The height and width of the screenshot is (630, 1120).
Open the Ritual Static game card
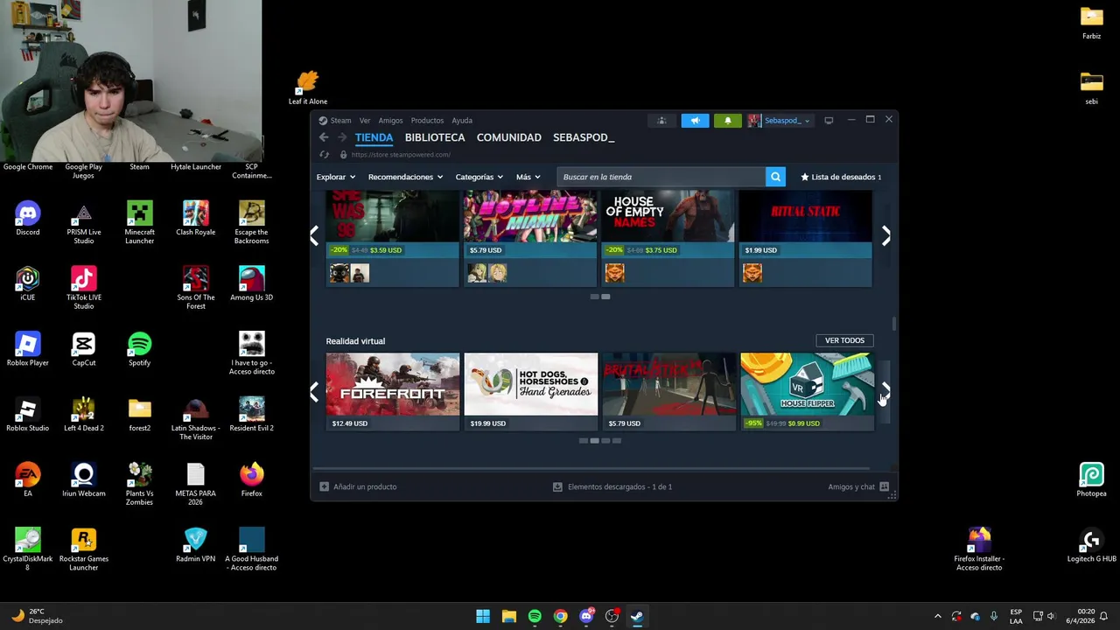coord(806,238)
